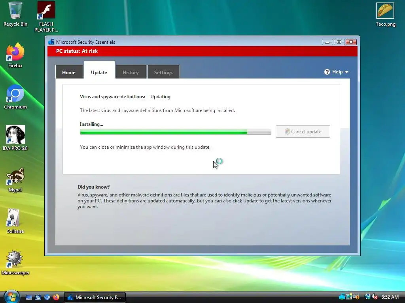Click the installing progress bar
The width and height of the screenshot is (405, 303).
pos(175,132)
